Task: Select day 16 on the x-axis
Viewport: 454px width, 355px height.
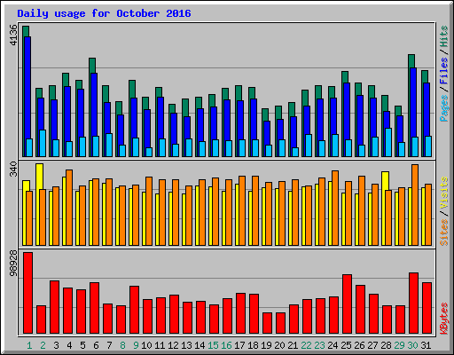Action: click(x=226, y=345)
